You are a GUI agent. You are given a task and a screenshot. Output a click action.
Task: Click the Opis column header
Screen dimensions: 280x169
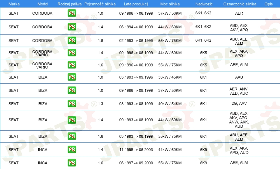point(269,4)
